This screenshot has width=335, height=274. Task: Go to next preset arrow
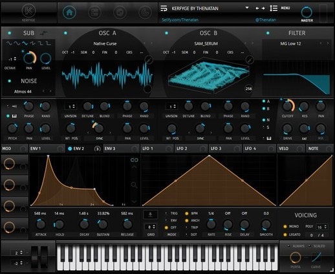click(263, 8)
